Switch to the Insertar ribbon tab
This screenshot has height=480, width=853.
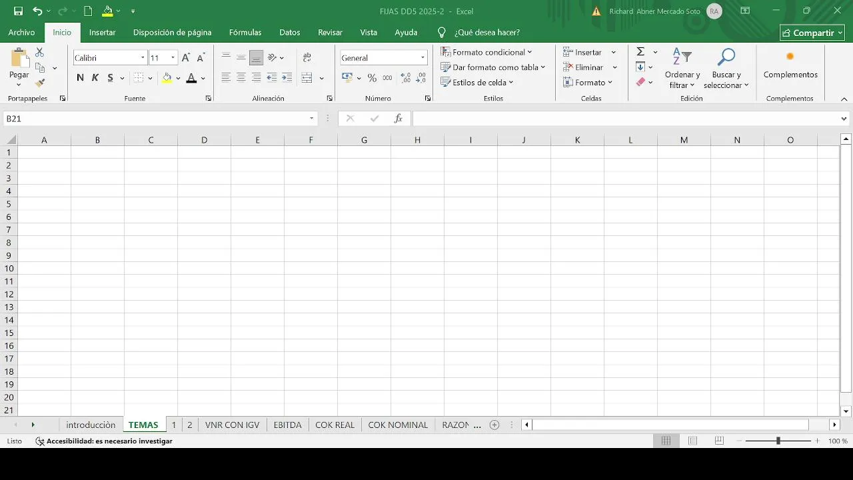102,32
